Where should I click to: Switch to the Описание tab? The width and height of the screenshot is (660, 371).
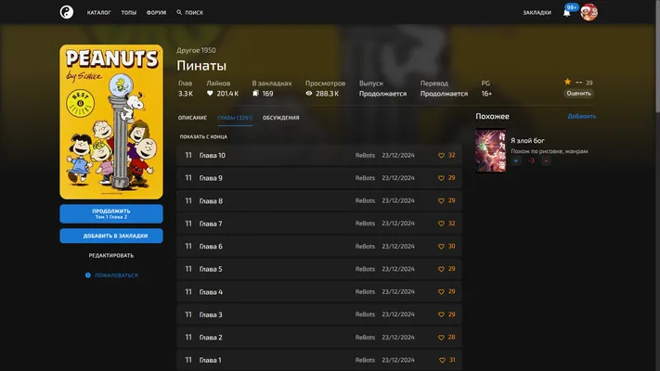pyautogui.click(x=192, y=118)
